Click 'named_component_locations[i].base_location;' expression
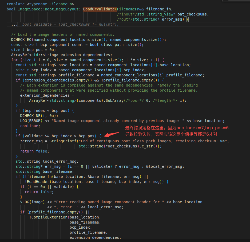Viewport: 250px width, 242px height. (142, 65)
